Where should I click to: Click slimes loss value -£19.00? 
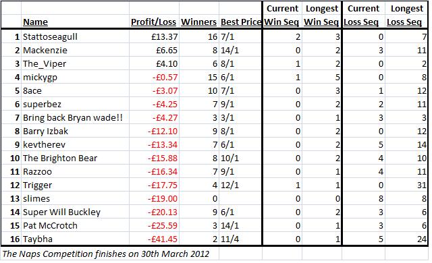pos(163,198)
